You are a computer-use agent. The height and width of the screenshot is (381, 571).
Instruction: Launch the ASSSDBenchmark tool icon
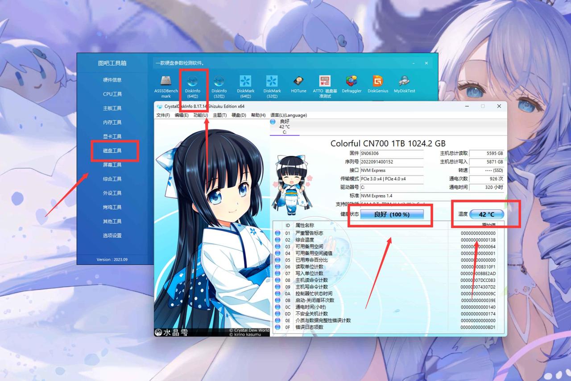point(166,81)
